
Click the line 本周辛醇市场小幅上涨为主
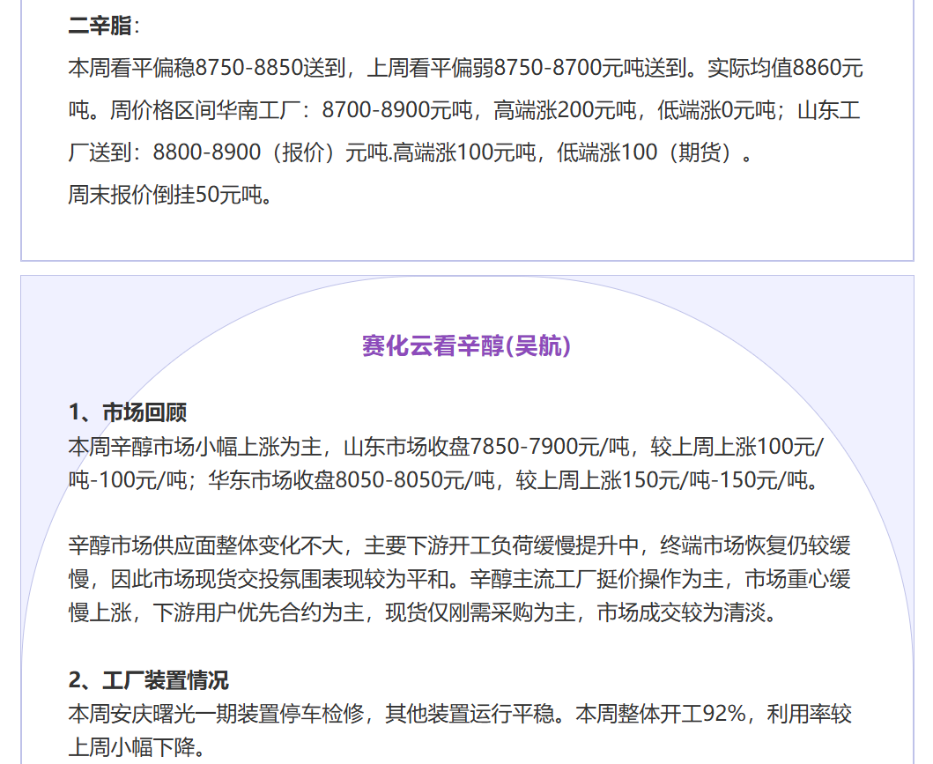click(447, 446)
